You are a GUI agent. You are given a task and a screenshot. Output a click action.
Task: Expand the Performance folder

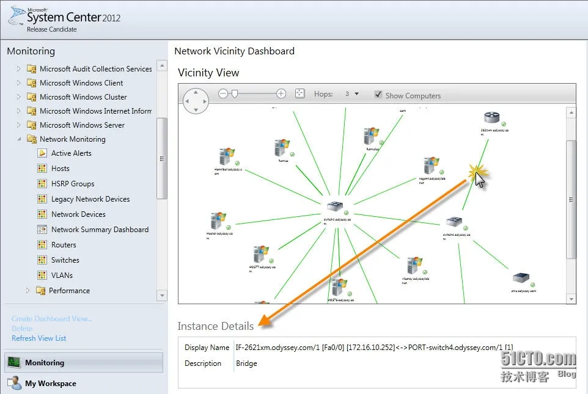(x=28, y=290)
